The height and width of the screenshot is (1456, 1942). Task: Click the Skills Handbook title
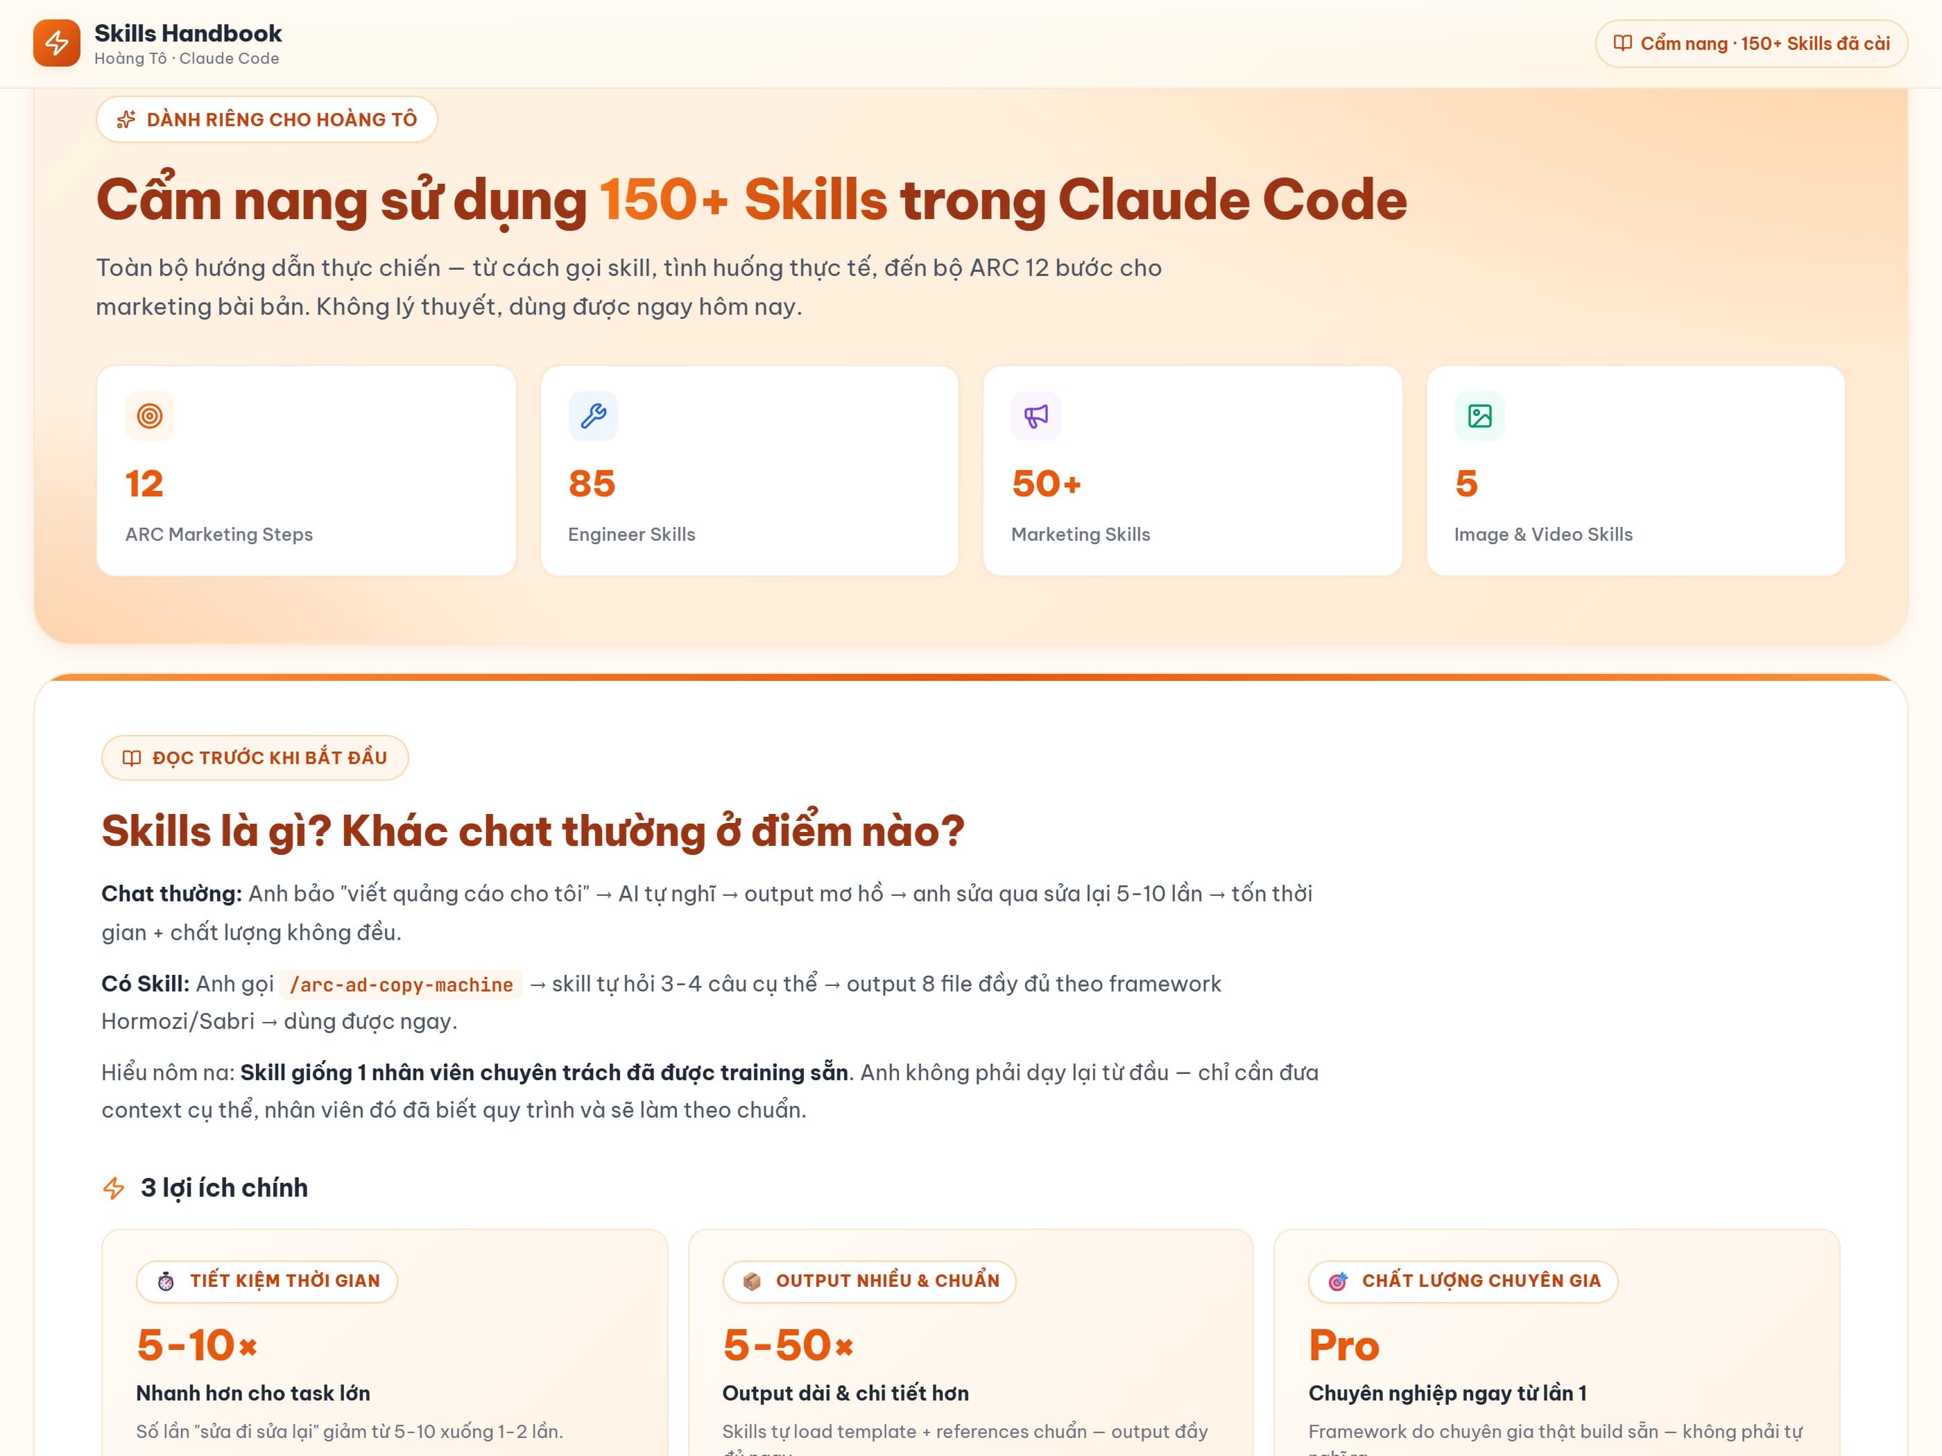(x=188, y=33)
